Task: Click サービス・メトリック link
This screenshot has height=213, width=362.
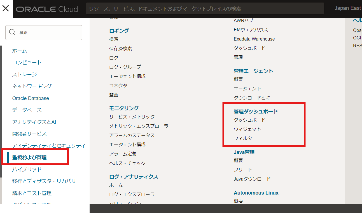Action: [x=132, y=117]
